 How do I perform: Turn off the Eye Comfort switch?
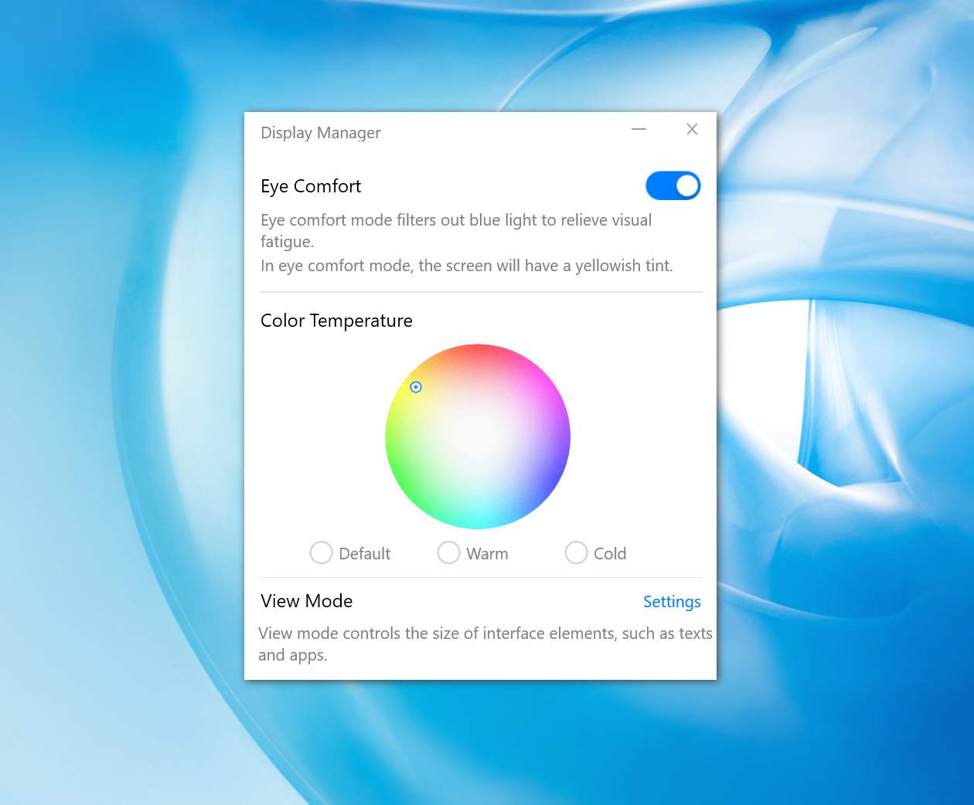[673, 186]
